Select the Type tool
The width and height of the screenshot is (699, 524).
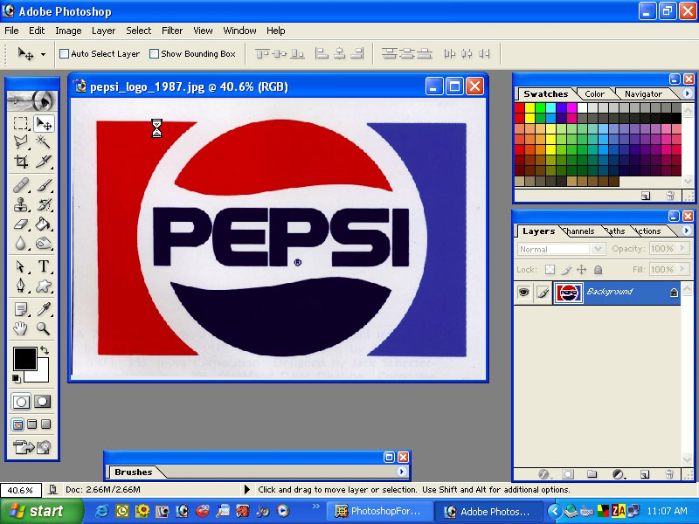click(x=44, y=266)
